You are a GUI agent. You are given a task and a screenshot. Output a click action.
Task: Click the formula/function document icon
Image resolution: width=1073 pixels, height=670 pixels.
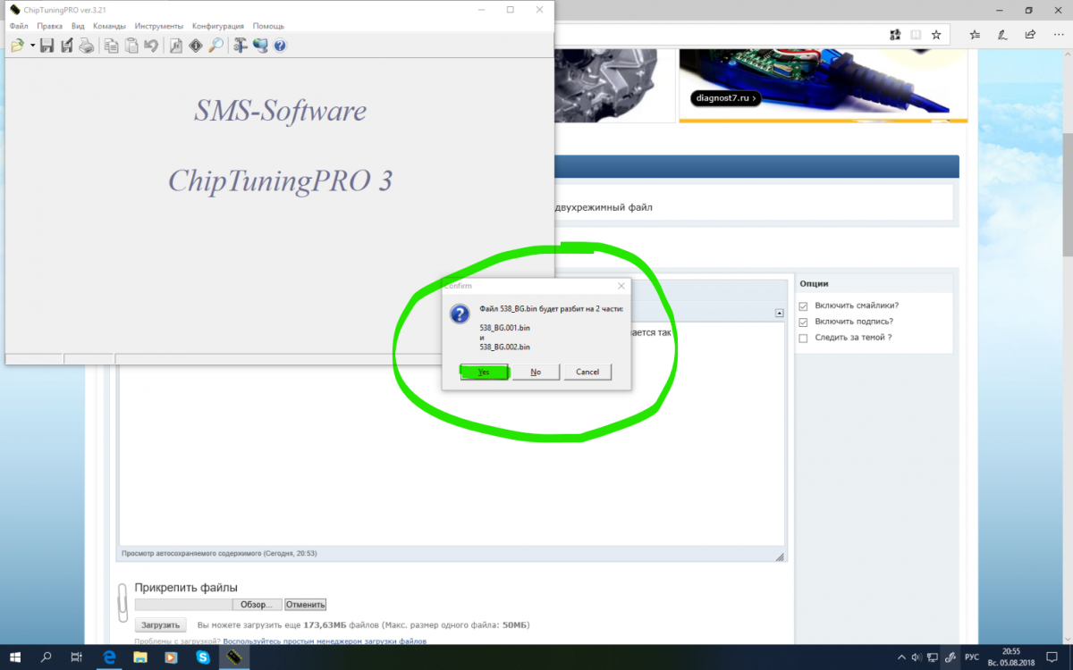(x=176, y=46)
